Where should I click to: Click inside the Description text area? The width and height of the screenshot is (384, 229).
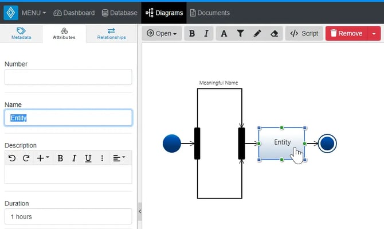click(68, 174)
